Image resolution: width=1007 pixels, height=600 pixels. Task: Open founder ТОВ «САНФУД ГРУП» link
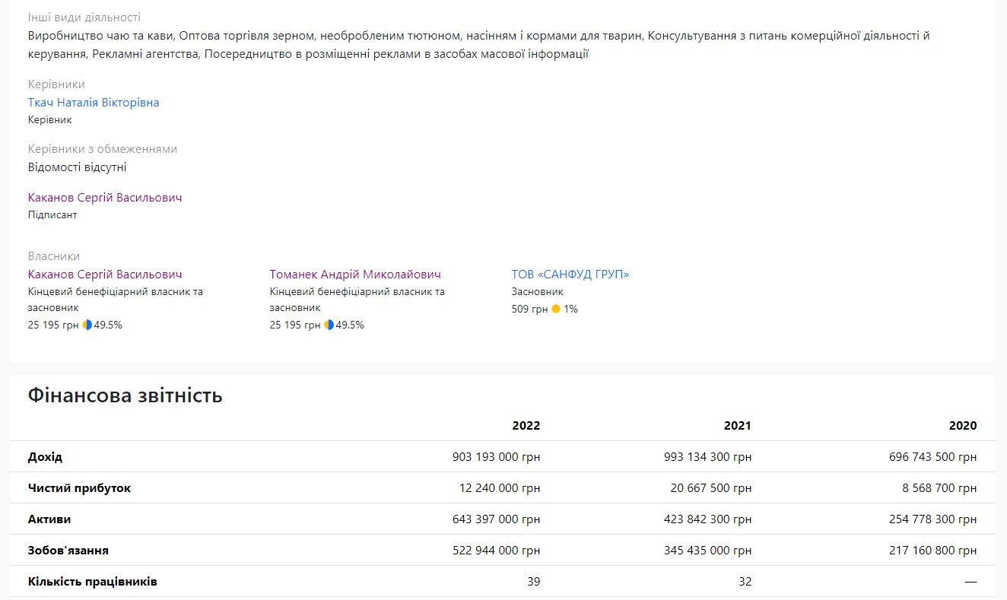pyautogui.click(x=570, y=275)
